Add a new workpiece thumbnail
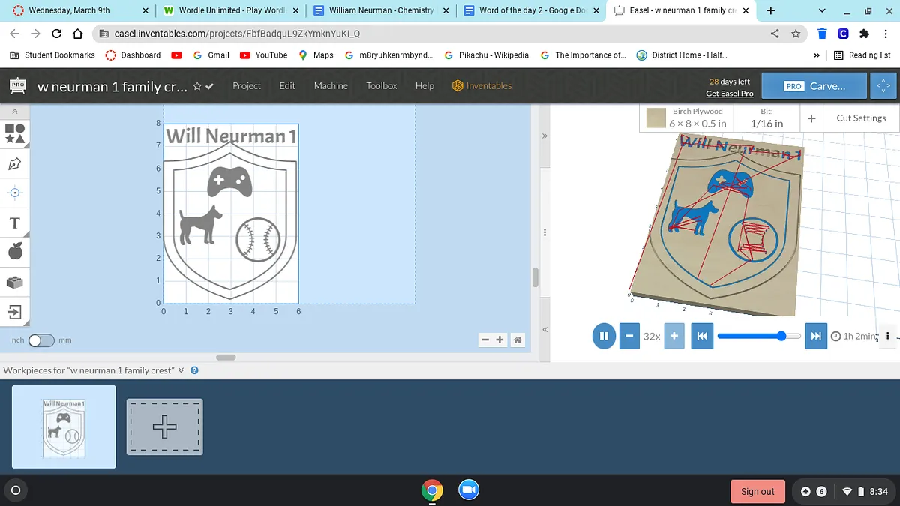This screenshot has height=506, width=900. pos(164,427)
